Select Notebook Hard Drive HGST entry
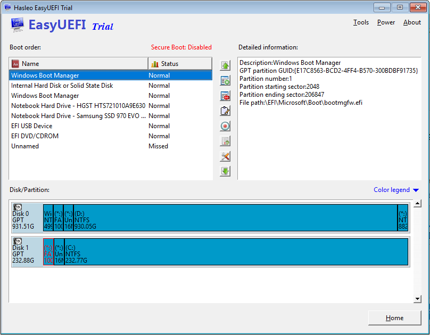The width and height of the screenshot is (430, 335). (111, 106)
